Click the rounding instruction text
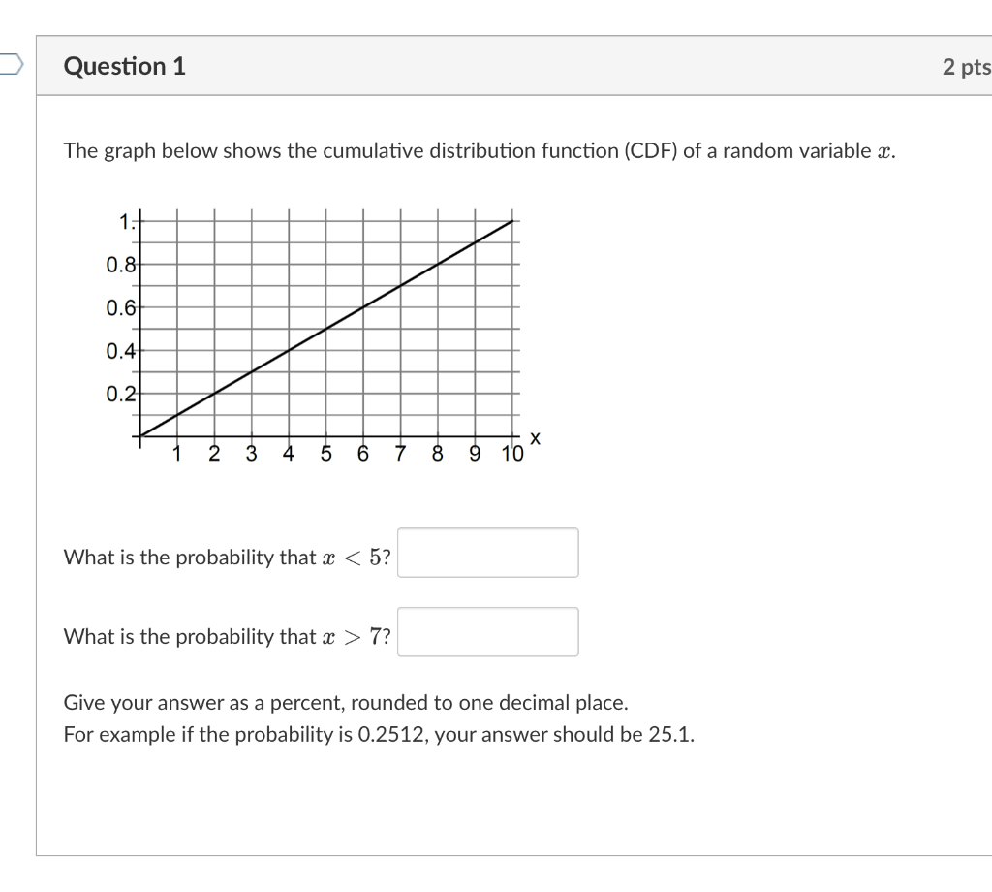Screen dimensions: 992x892 coord(346,702)
